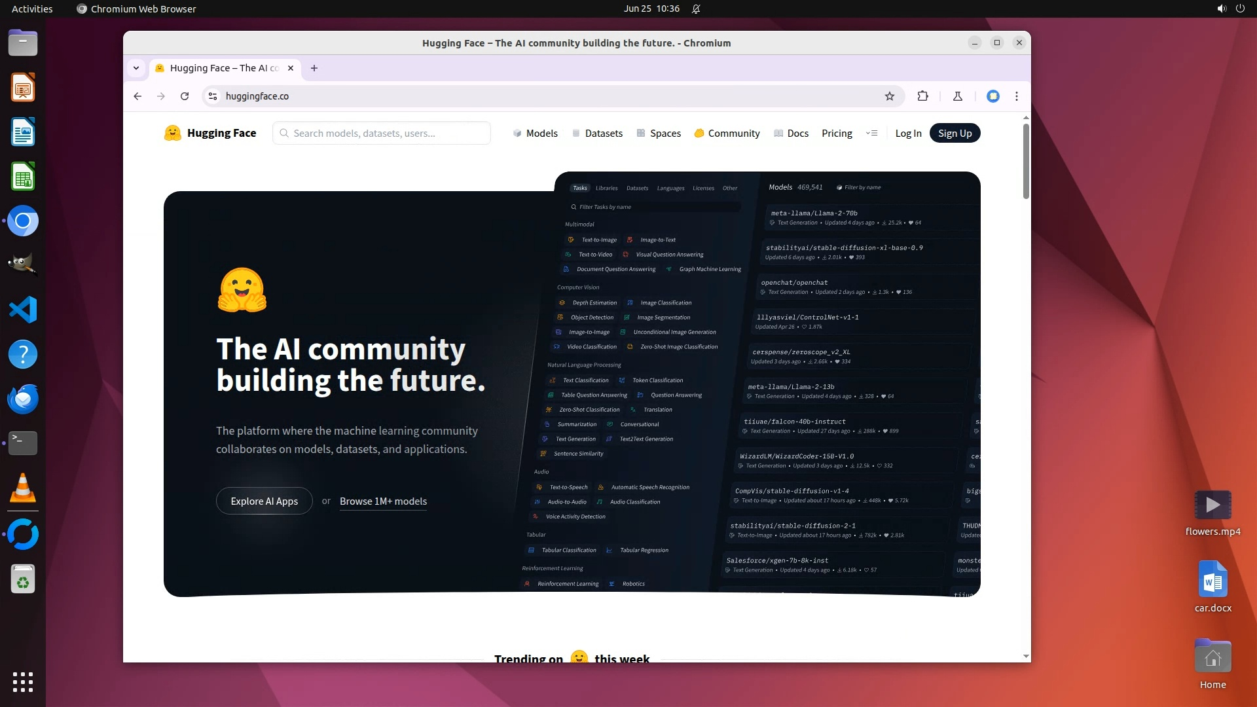Click the page vertical scrollbar

[1025, 161]
